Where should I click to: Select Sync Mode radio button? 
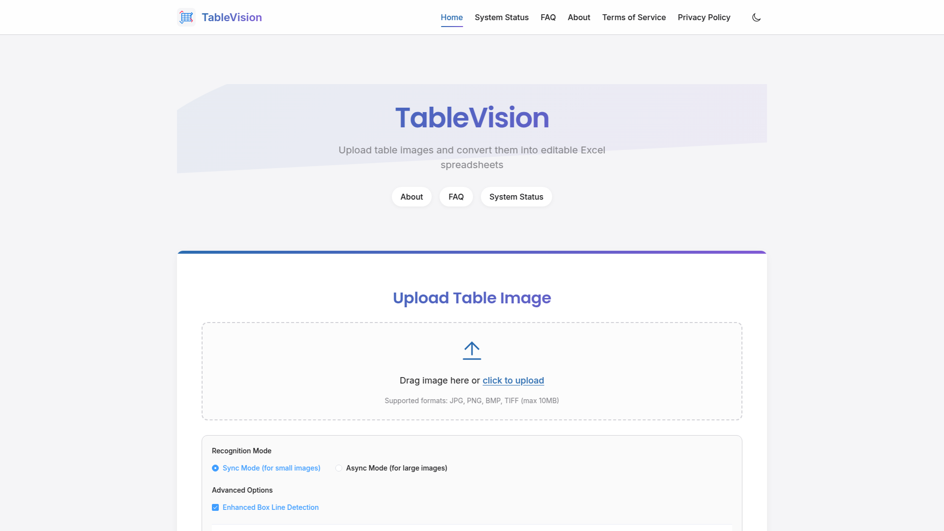215,468
